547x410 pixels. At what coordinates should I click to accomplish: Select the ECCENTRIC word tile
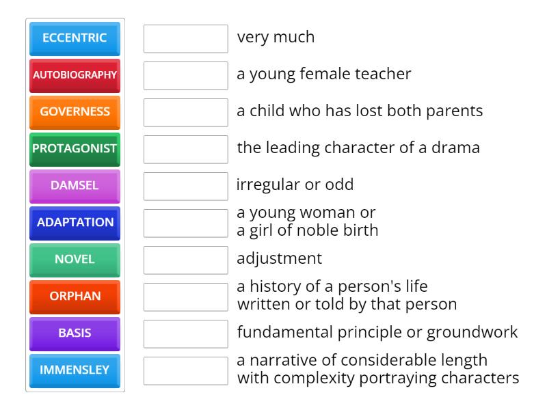pos(74,39)
